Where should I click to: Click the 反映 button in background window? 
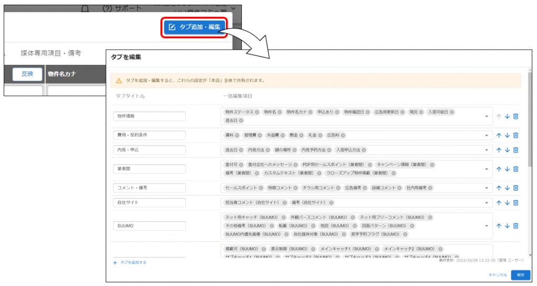click(27, 74)
